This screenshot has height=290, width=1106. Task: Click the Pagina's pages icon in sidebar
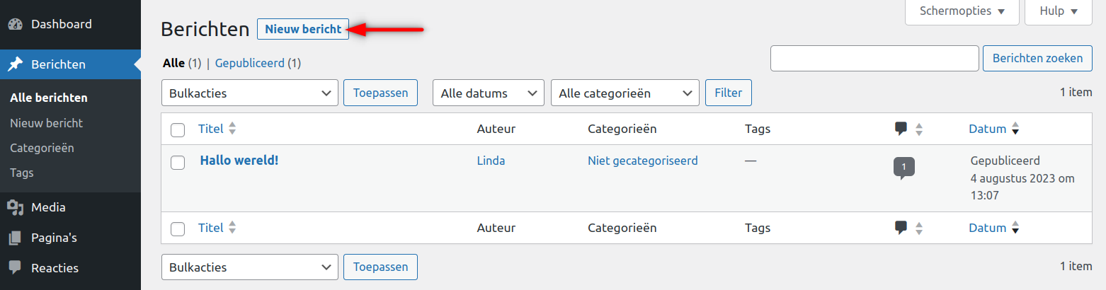[x=15, y=238]
